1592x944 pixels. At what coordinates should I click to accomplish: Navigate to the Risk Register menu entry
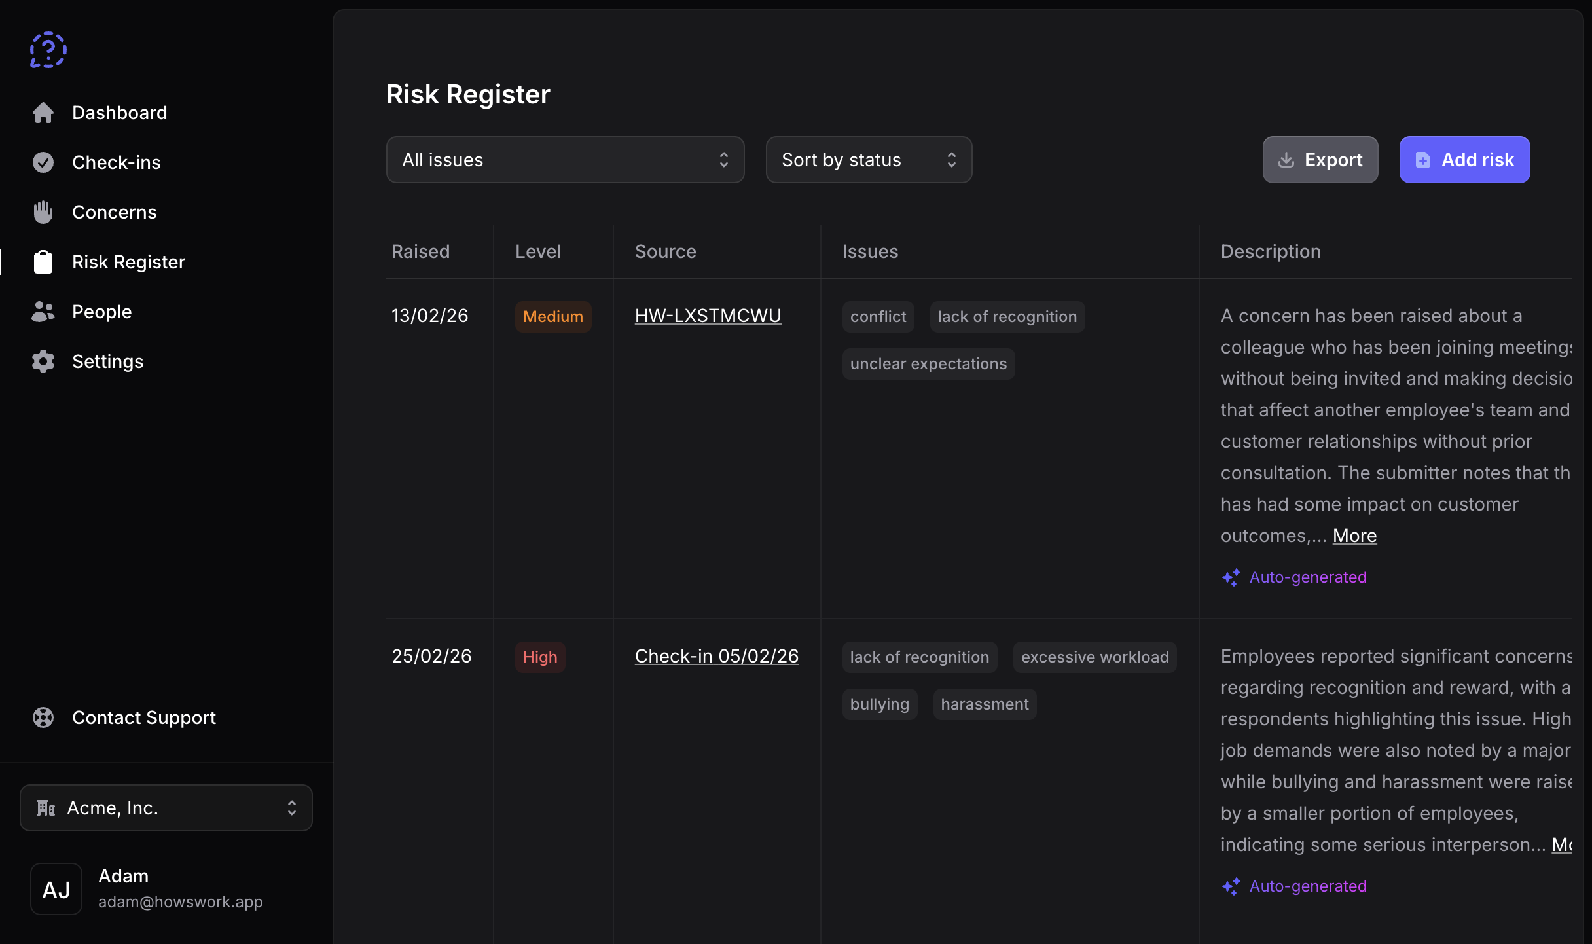(x=128, y=261)
